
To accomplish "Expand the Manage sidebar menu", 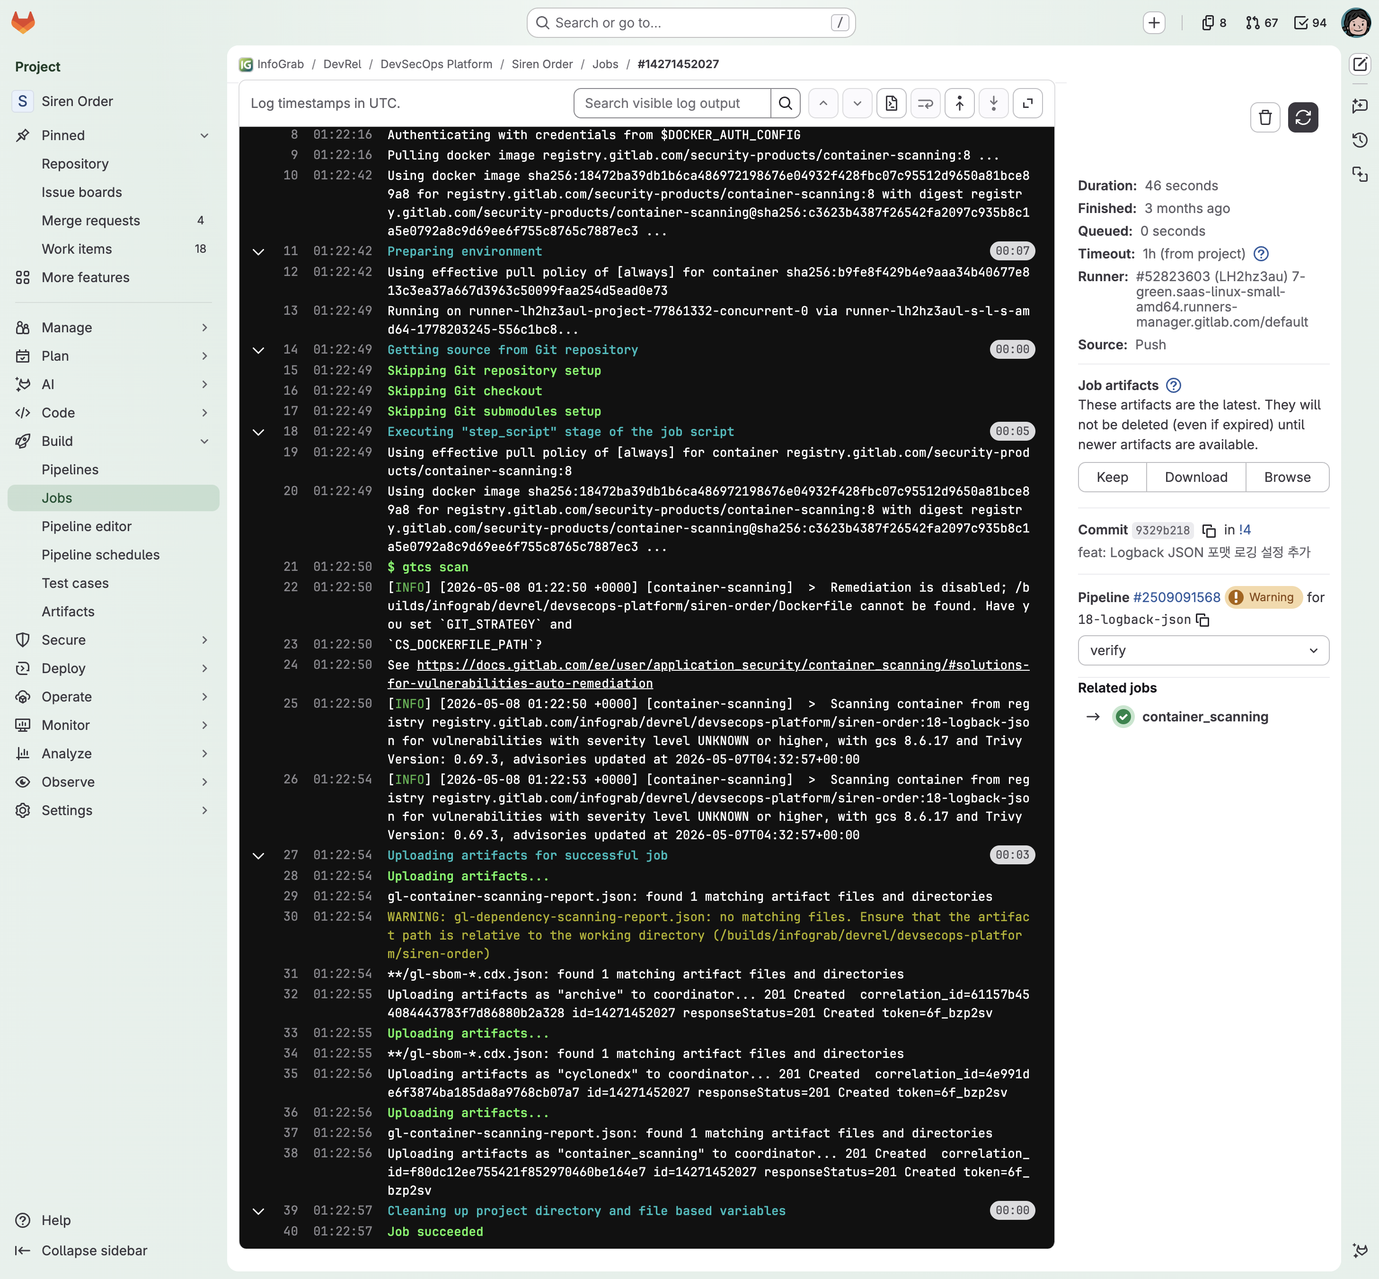I will click(114, 328).
